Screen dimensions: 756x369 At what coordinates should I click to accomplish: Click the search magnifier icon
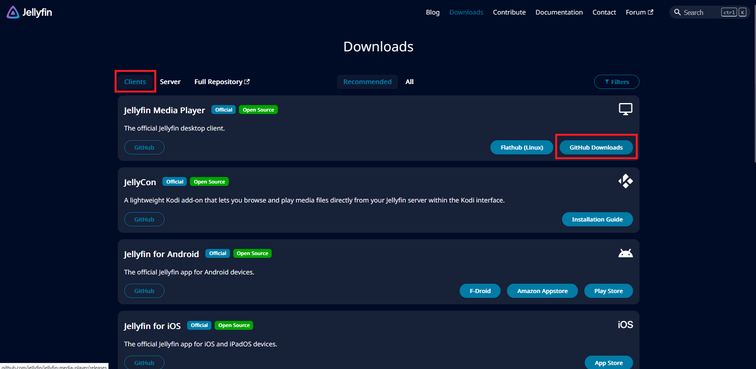(x=677, y=13)
